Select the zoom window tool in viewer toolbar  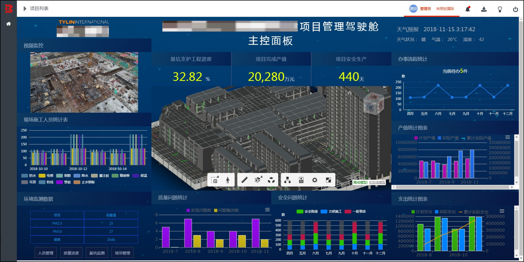click(x=215, y=180)
